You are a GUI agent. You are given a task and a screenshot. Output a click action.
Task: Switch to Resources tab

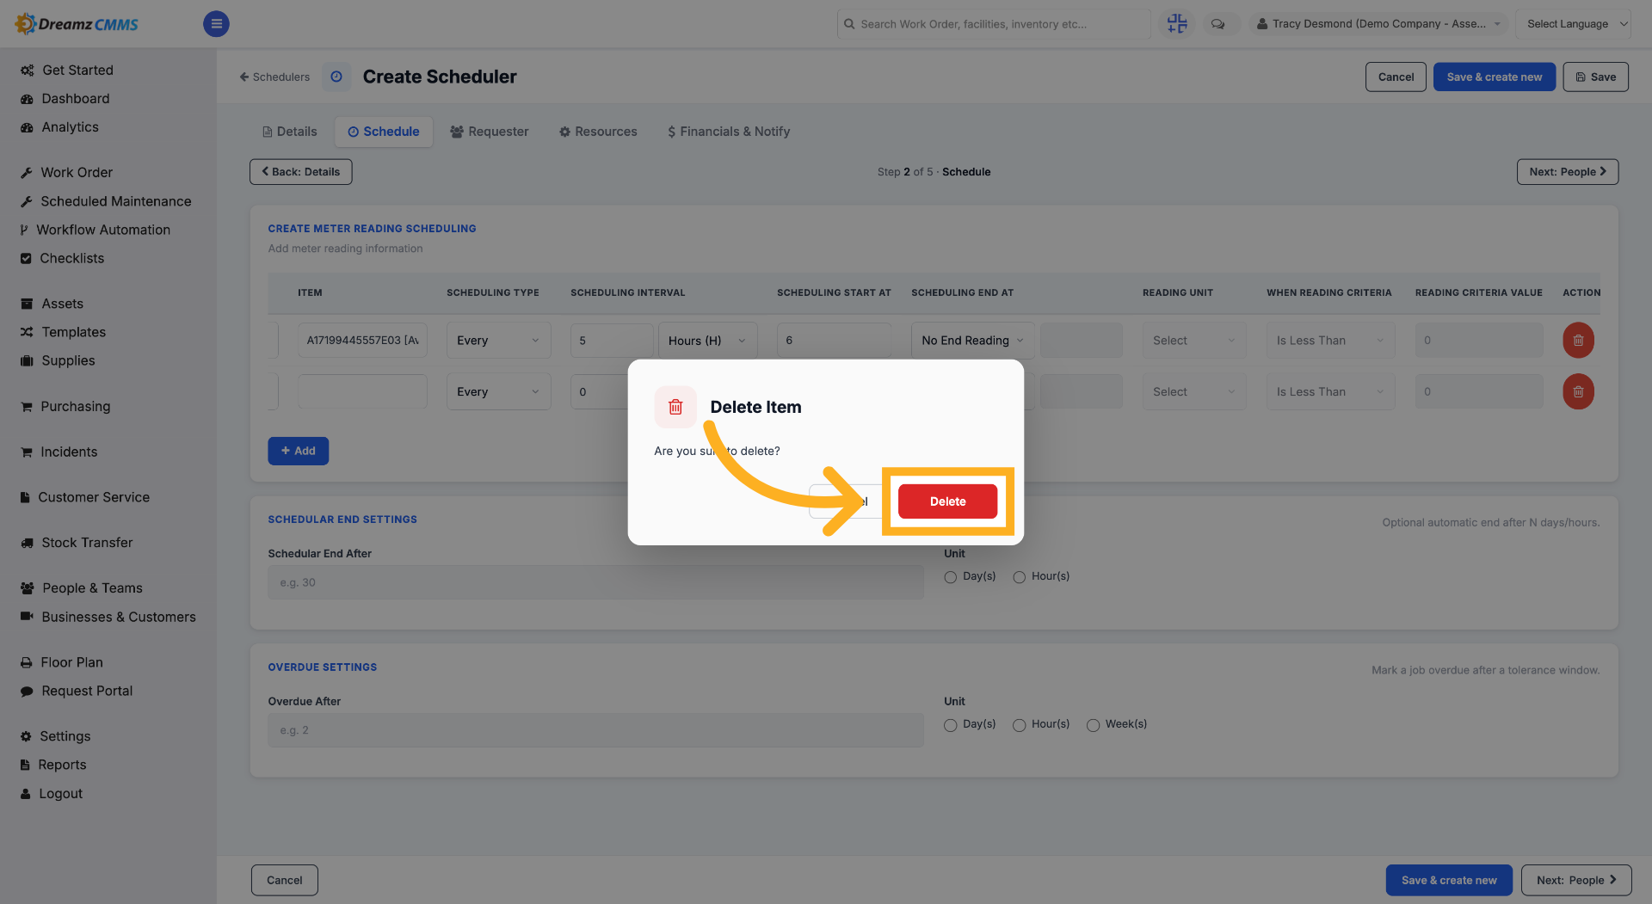click(598, 132)
